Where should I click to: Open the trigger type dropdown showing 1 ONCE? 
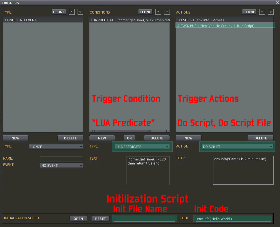[56, 147]
